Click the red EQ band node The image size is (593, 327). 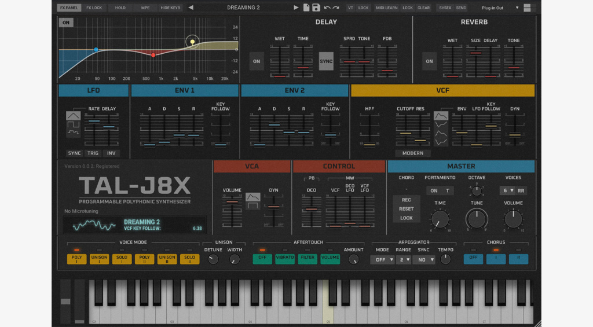click(x=153, y=55)
